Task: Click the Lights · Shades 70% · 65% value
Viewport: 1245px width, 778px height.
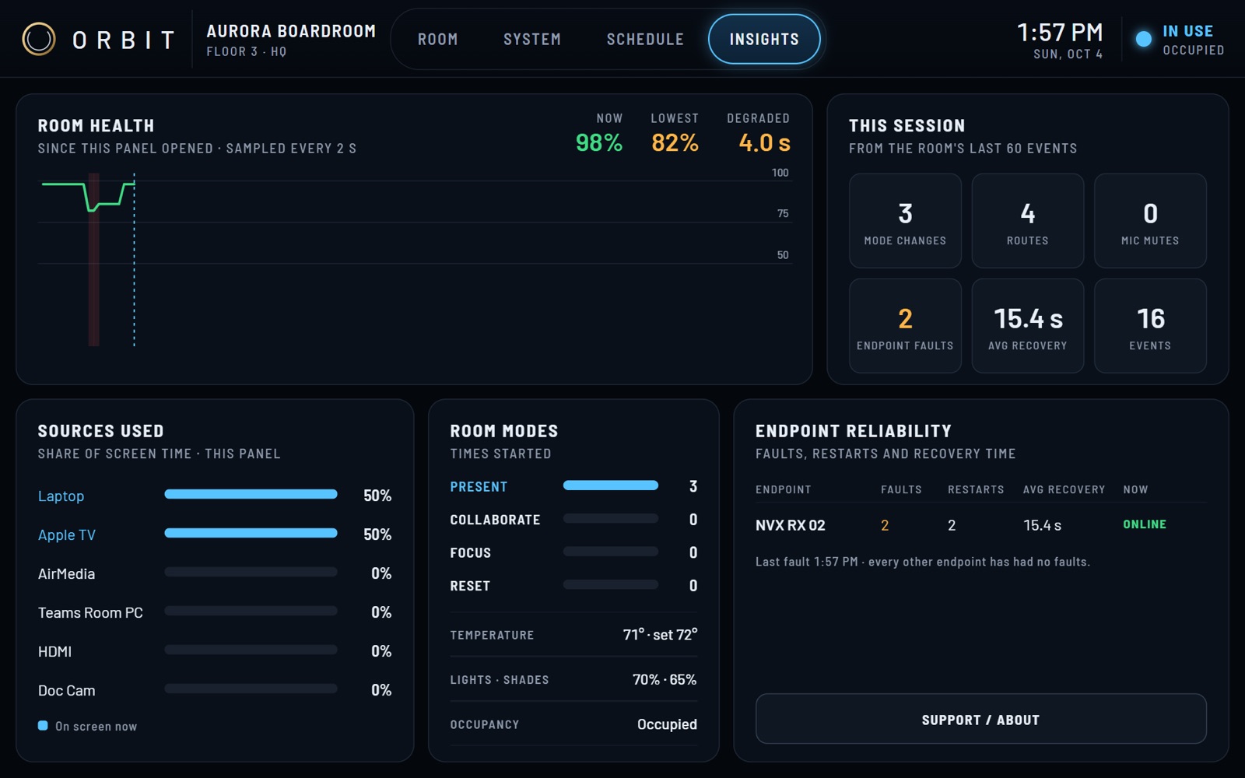Action: pyautogui.click(x=665, y=679)
